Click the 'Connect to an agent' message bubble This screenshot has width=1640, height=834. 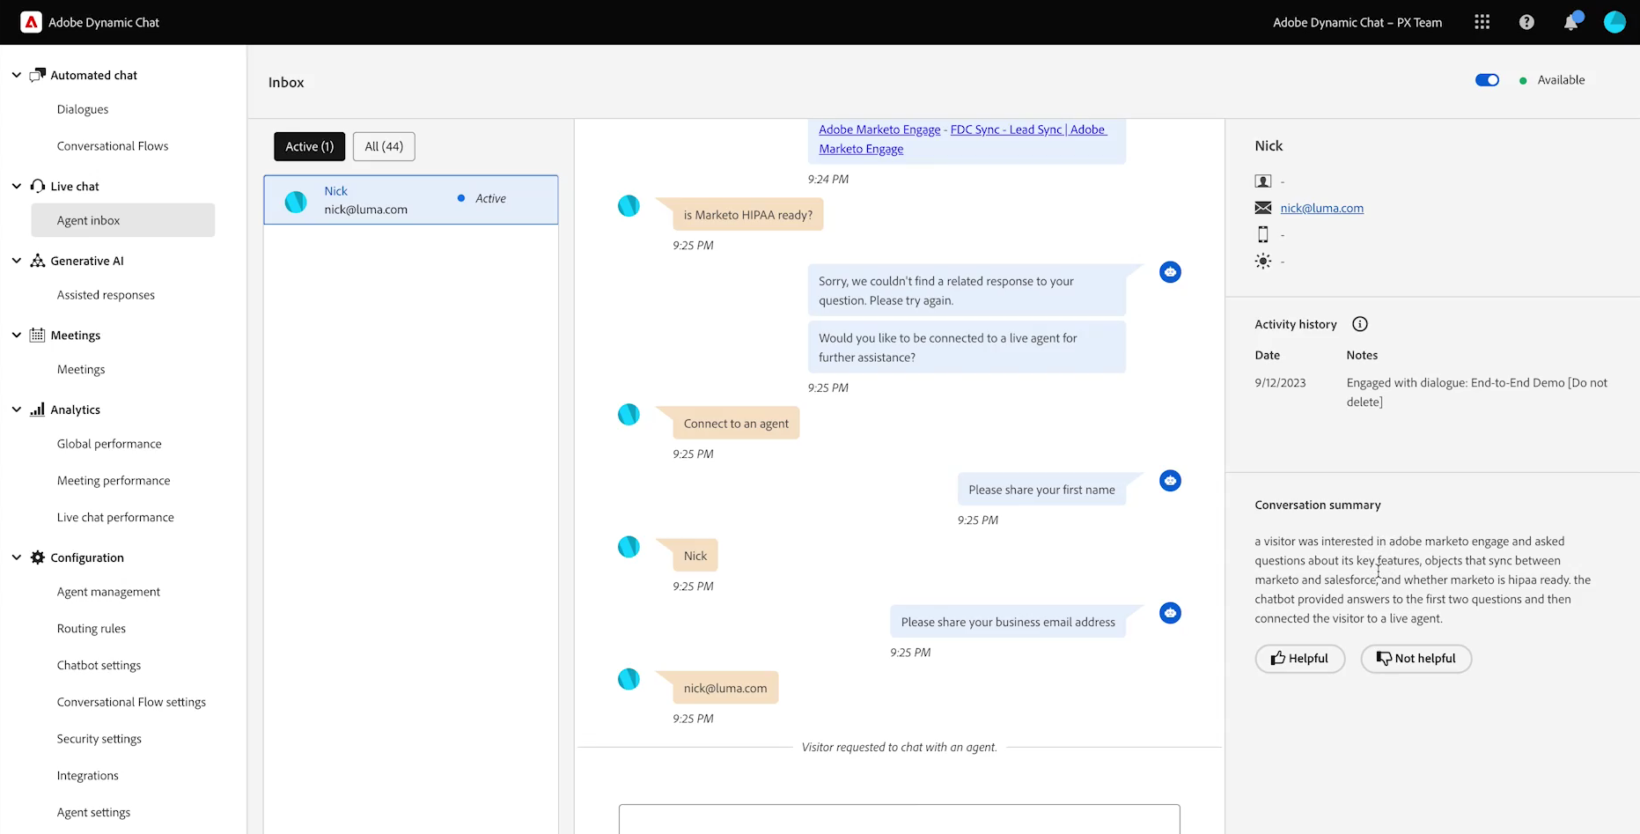point(736,424)
